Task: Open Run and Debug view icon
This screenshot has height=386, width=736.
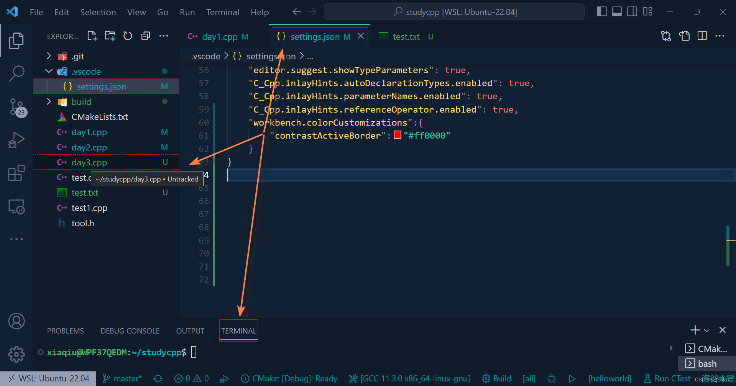Action: pos(16,140)
